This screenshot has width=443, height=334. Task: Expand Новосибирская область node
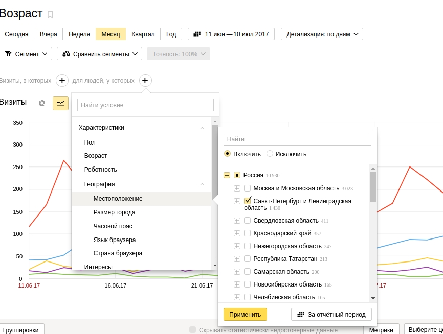point(237,284)
